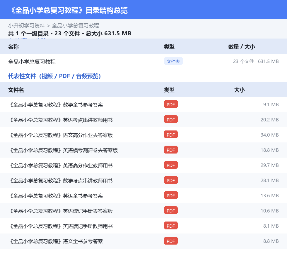Click the 代表性文件 section heading
The height and width of the screenshot is (258, 287).
click(54, 76)
